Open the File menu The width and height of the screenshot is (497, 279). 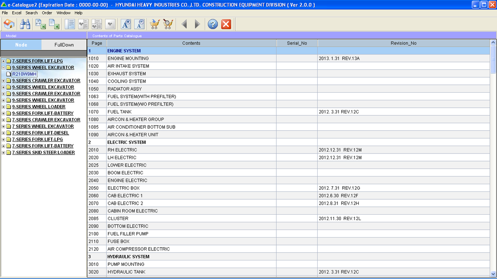[x=5, y=13]
